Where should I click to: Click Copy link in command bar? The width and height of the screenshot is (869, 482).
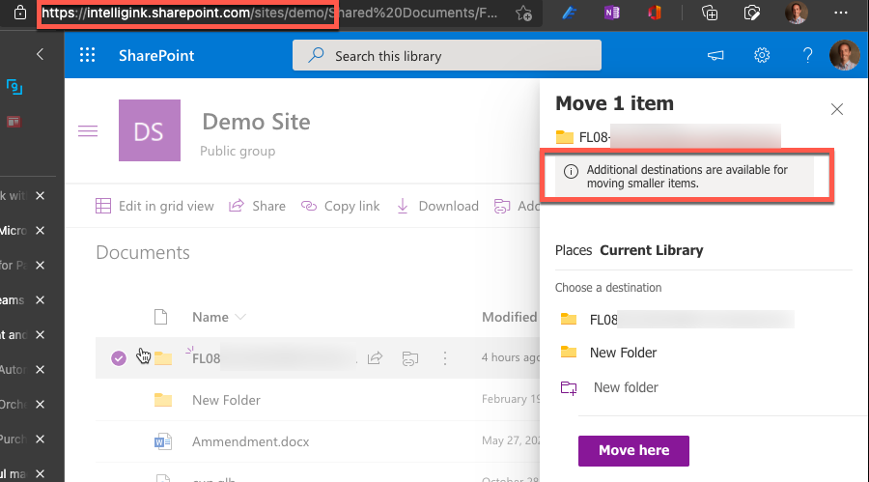coord(340,206)
